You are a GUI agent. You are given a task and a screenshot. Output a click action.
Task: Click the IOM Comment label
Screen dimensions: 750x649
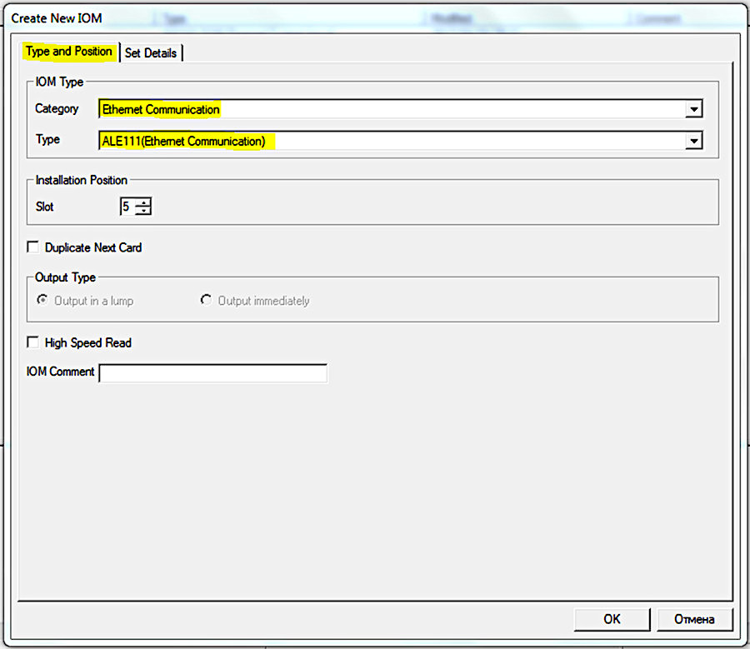60,372
